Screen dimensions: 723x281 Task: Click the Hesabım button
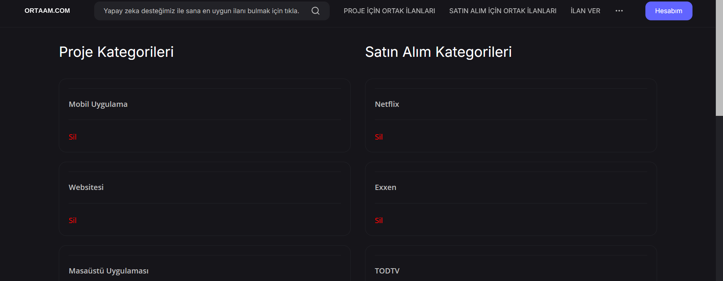(x=668, y=11)
